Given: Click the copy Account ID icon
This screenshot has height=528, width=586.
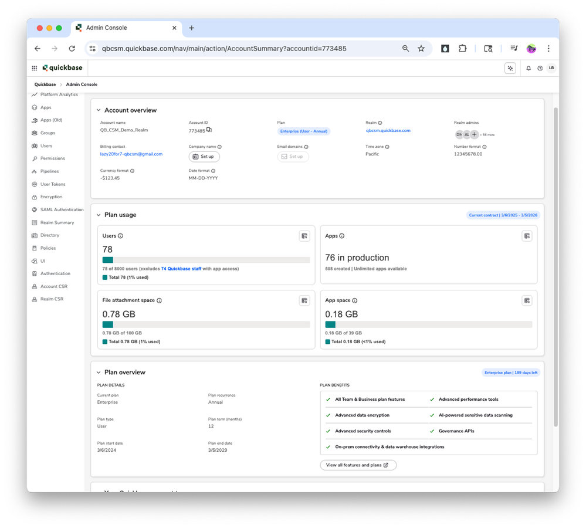Looking at the screenshot, I should tap(209, 130).
